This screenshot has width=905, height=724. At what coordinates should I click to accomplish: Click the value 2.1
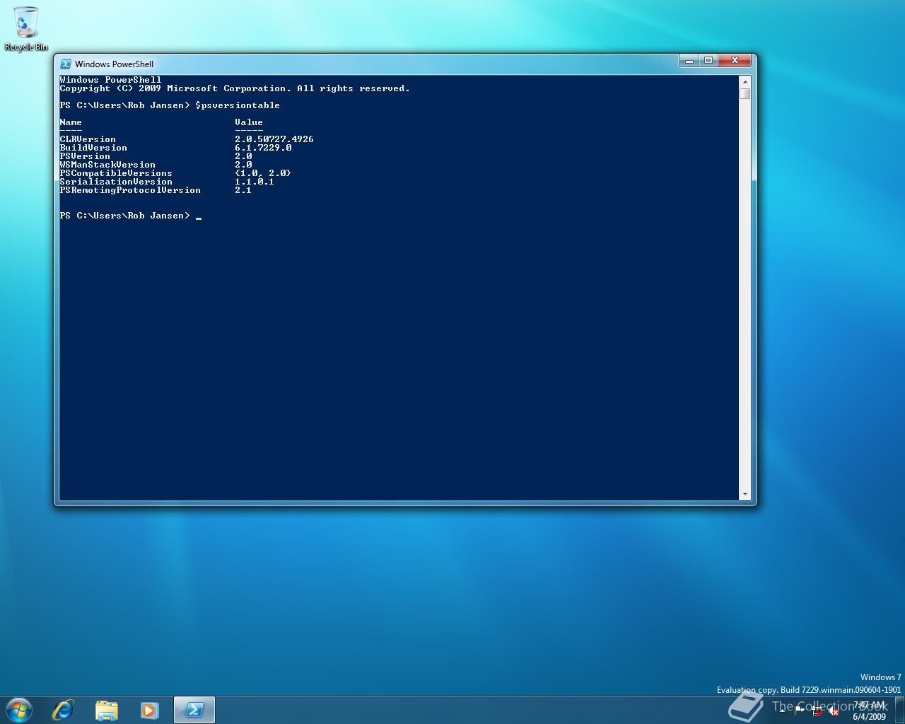(243, 190)
